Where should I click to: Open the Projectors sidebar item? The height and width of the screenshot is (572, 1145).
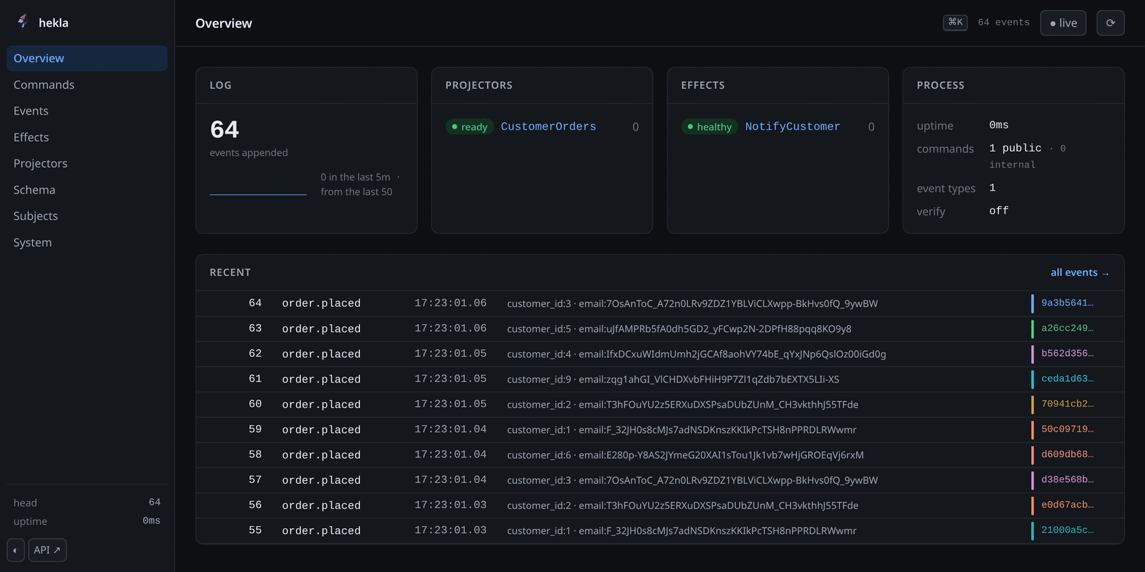click(x=87, y=163)
